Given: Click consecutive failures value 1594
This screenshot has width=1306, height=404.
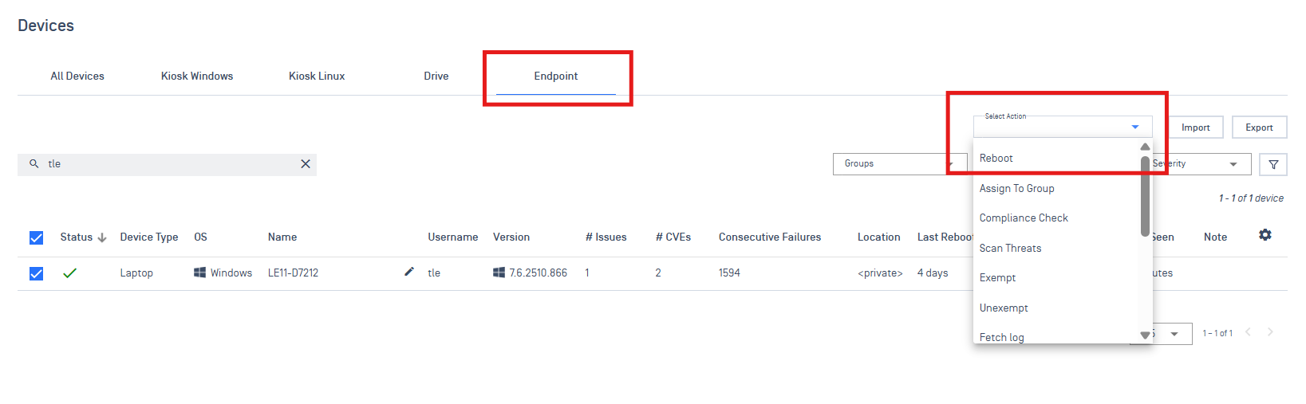Looking at the screenshot, I should 729,273.
